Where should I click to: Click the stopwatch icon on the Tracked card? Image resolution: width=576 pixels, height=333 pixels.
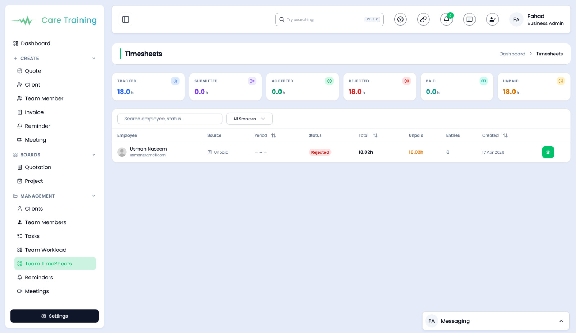click(175, 81)
